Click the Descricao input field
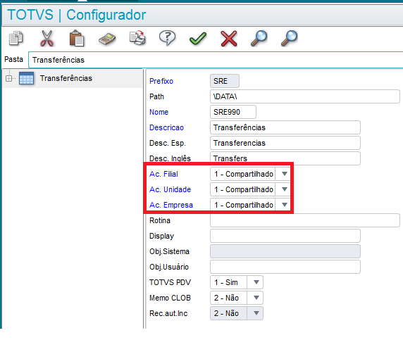The image size is (403, 347). pyautogui.click(x=285, y=127)
